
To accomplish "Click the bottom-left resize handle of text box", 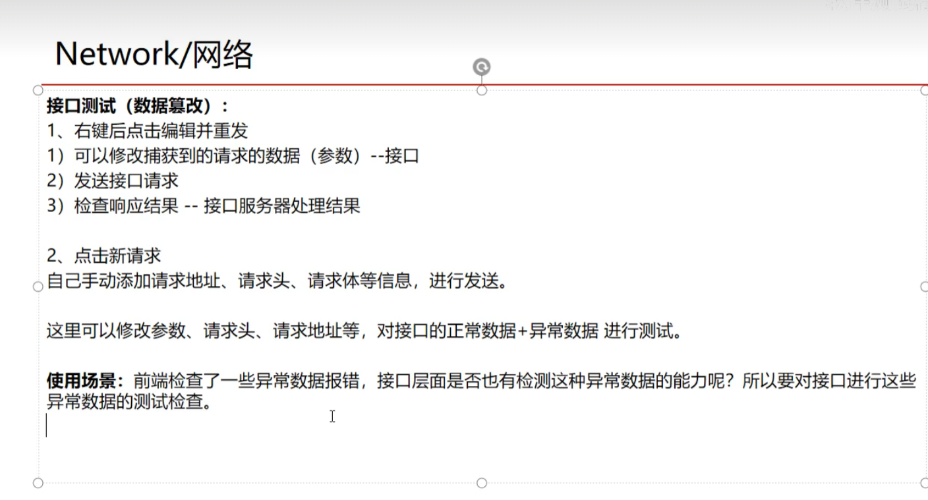I will click(38, 483).
